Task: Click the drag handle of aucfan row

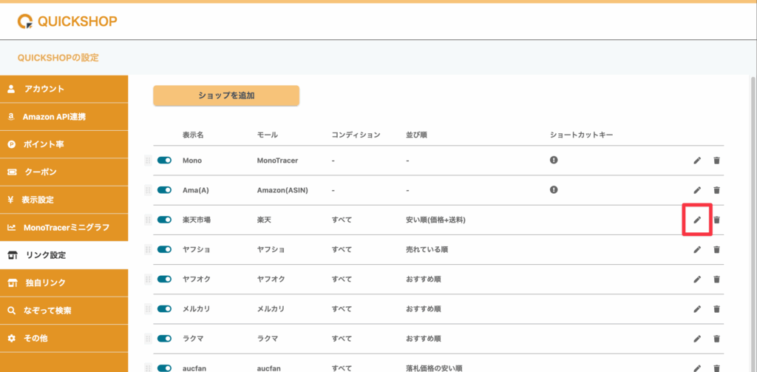Action: pos(148,368)
